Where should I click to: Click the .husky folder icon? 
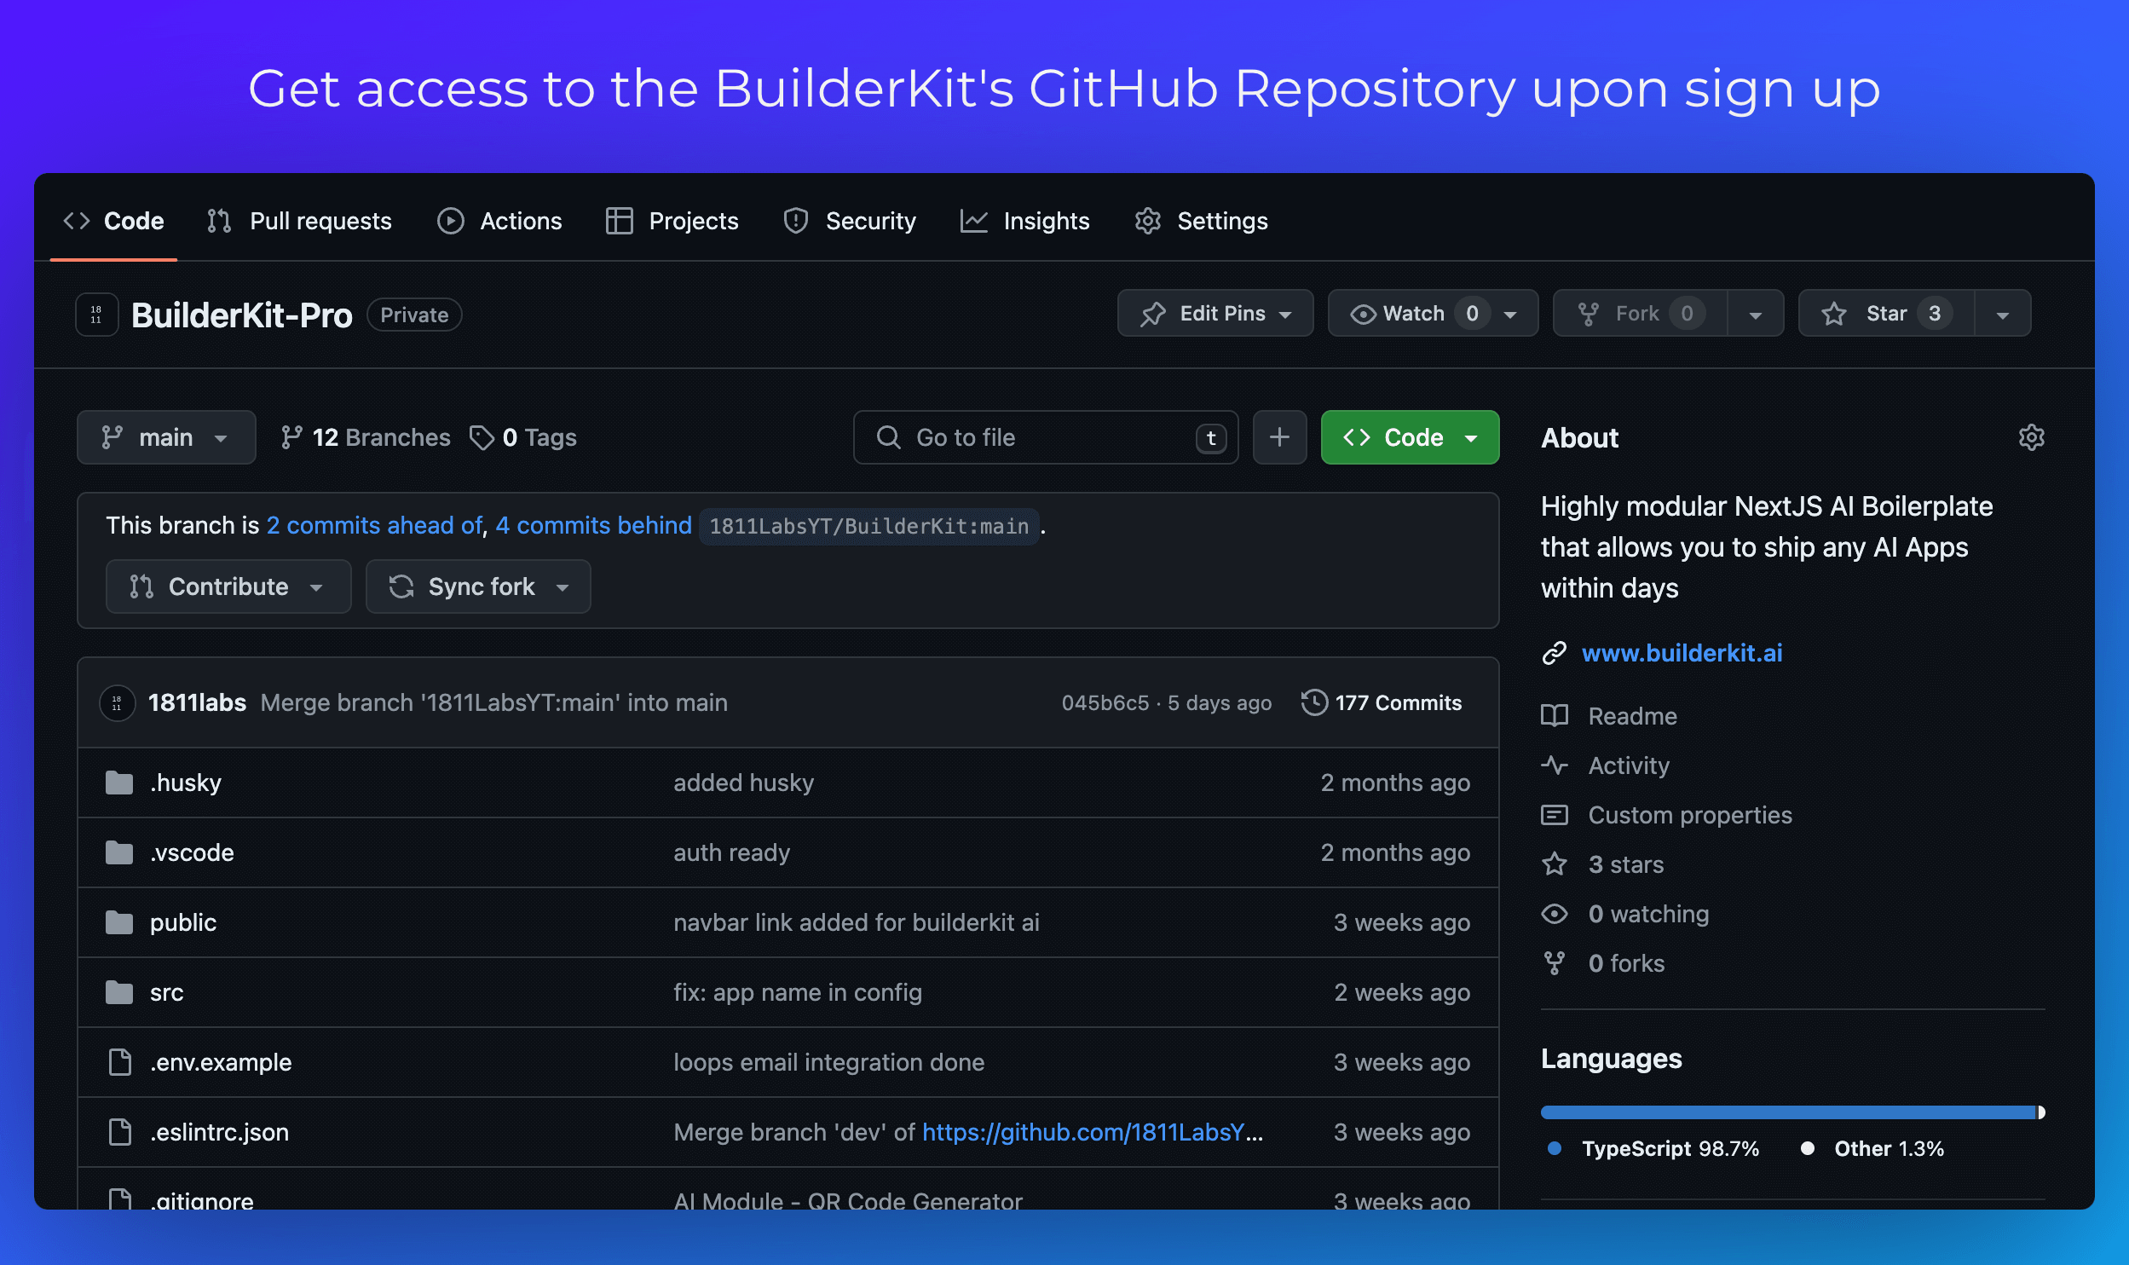tap(119, 783)
